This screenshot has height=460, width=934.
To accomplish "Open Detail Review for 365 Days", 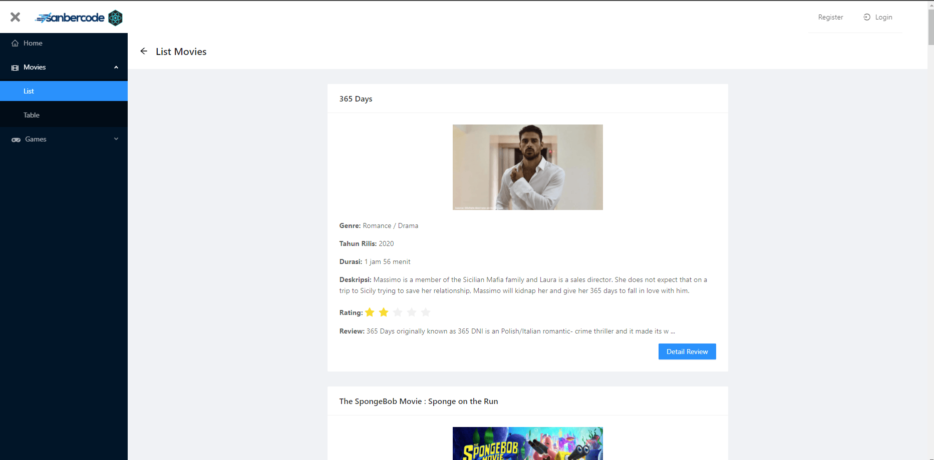I will (x=687, y=351).
